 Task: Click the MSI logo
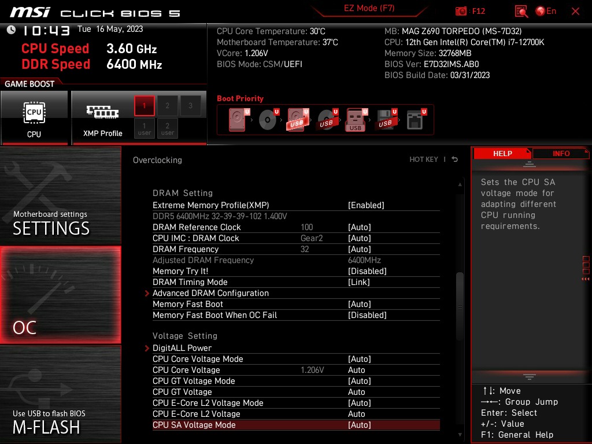coord(30,12)
